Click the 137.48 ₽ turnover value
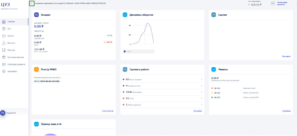 coord(39,49)
